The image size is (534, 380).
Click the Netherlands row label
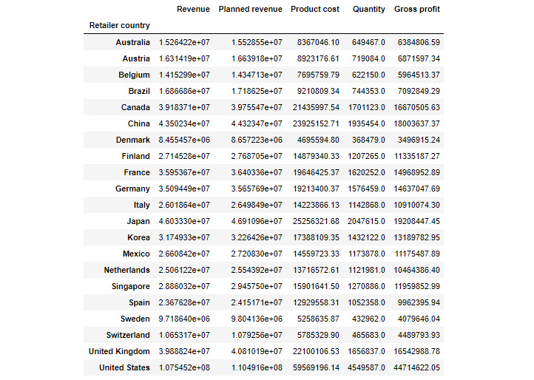[x=126, y=271]
